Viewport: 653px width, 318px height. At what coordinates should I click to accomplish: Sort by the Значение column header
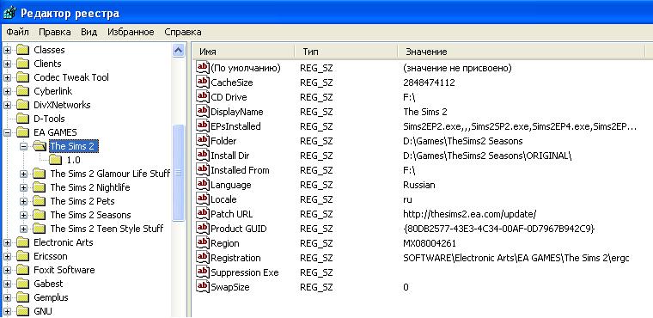[x=521, y=52]
